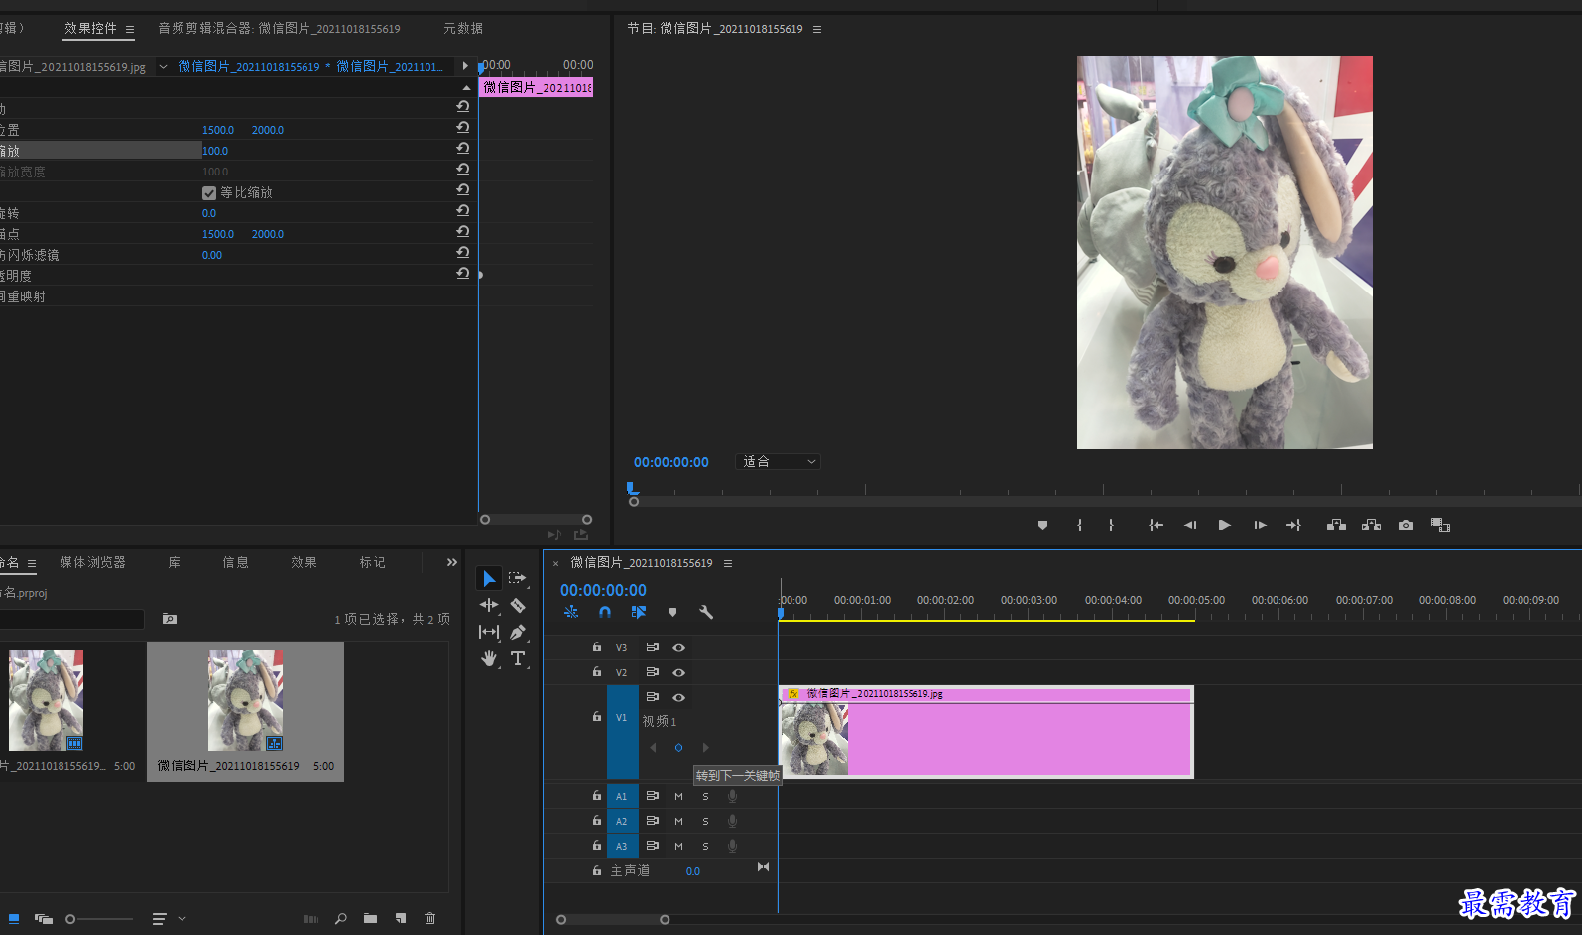1582x935 pixels.
Task: Toggle V1 track output eye
Action: click(679, 697)
